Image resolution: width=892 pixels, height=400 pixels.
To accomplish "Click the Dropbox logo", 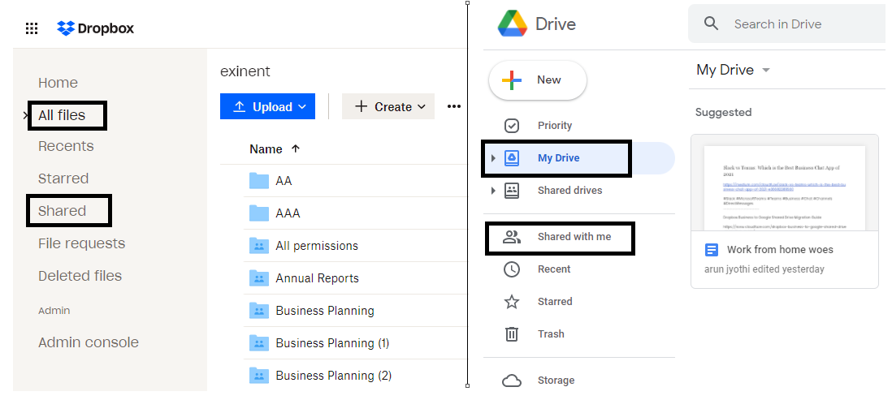I will pos(95,28).
